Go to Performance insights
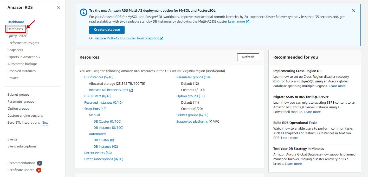This screenshot has width=368, height=177. pos(23,43)
